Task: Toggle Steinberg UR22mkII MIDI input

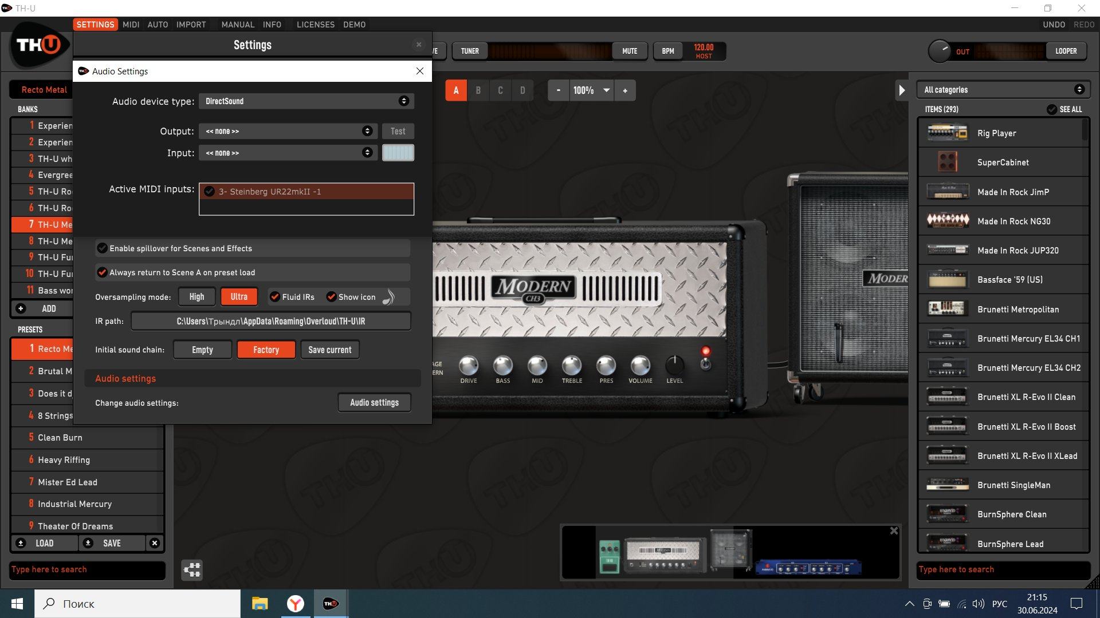Action: [210, 192]
